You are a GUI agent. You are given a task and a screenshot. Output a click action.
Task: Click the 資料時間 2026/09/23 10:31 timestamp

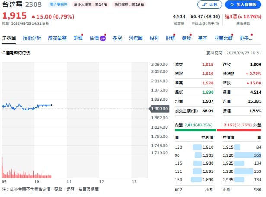pos(234,53)
